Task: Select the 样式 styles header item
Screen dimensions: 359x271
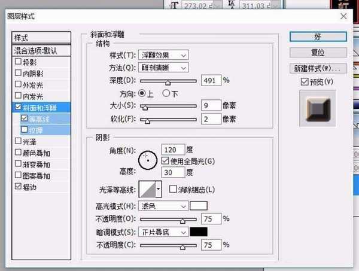Action: tap(41, 38)
